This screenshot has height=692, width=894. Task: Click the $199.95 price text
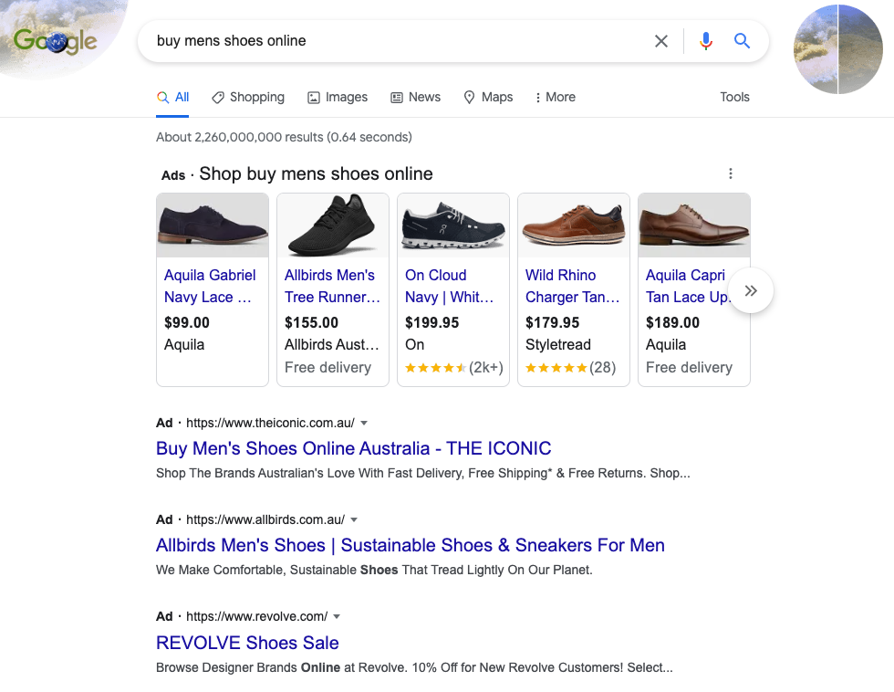coord(431,322)
